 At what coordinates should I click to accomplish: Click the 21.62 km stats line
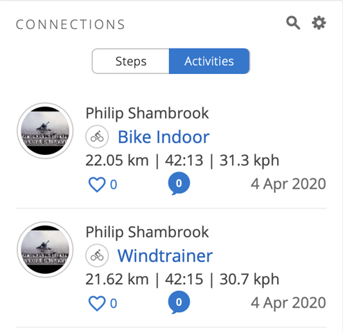(182, 279)
